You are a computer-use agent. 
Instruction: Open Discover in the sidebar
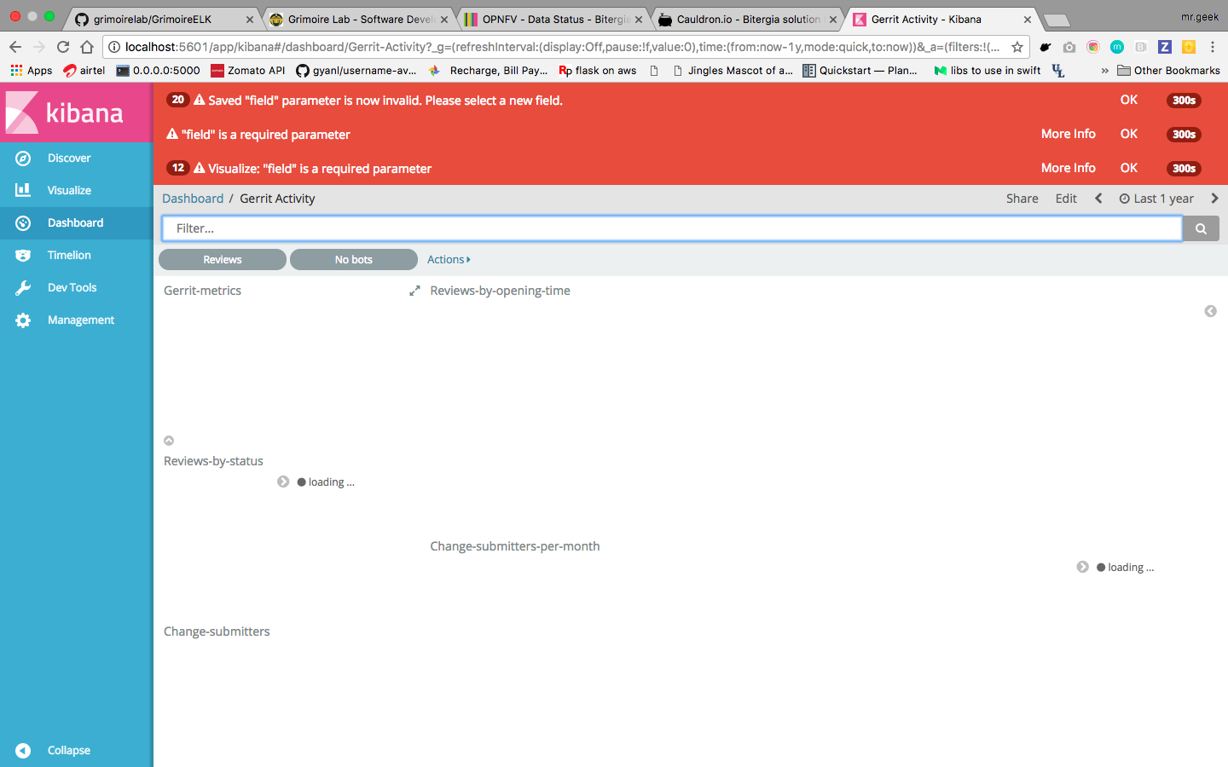click(x=69, y=159)
